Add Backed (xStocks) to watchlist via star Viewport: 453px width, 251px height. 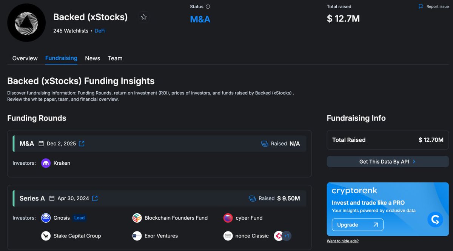pyautogui.click(x=143, y=17)
